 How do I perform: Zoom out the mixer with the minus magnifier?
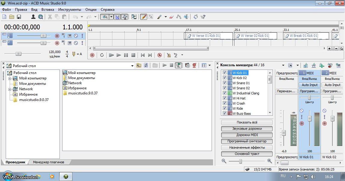click(x=224, y=161)
